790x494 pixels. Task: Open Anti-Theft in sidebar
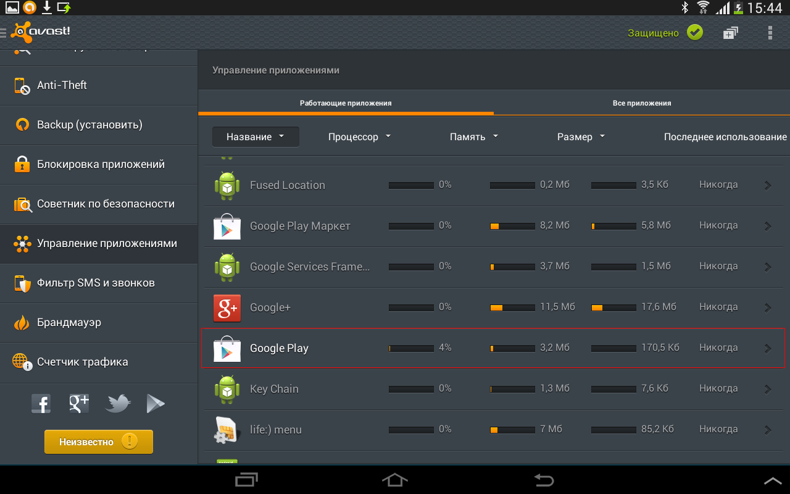point(99,85)
